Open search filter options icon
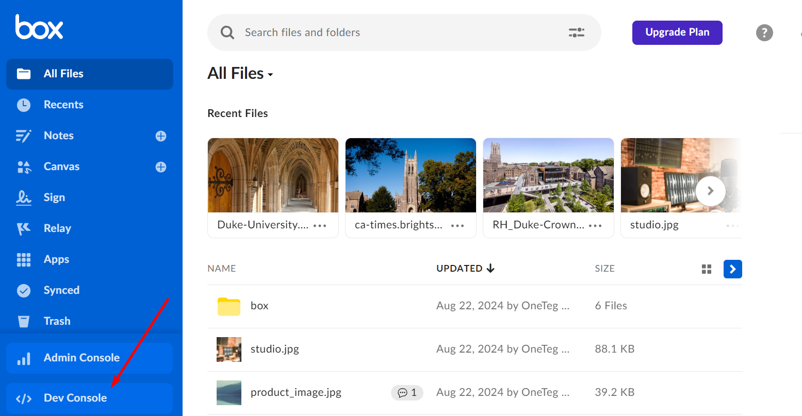This screenshot has width=802, height=416. pos(576,32)
